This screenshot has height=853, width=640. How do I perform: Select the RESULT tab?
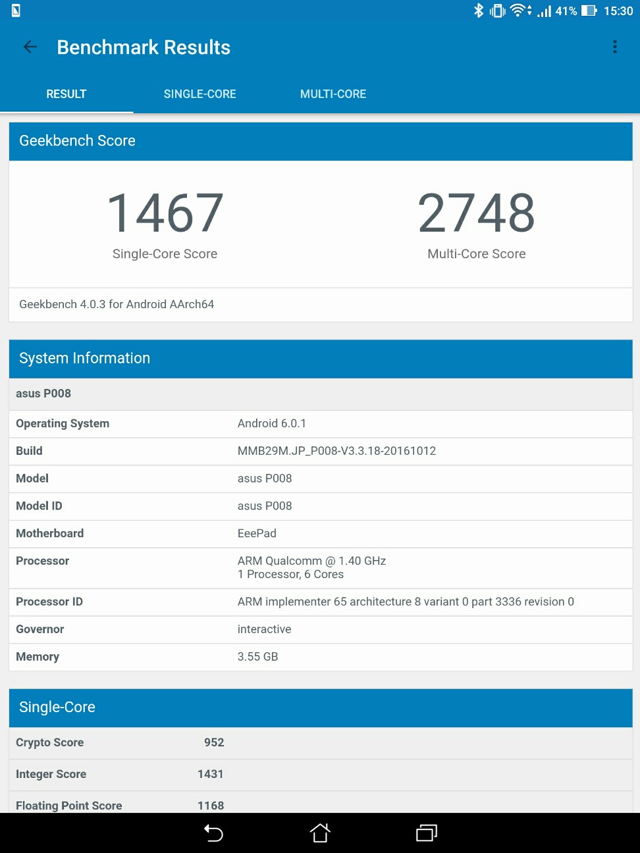(67, 94)
